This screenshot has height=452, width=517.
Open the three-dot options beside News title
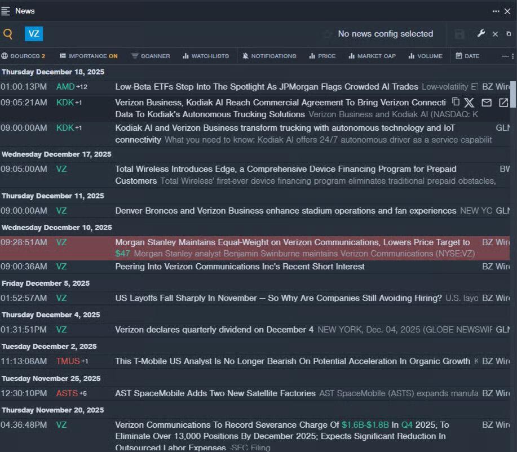[x=496, y=11]
